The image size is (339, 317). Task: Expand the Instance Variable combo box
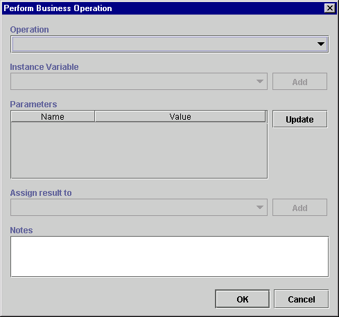coord(139,82)
